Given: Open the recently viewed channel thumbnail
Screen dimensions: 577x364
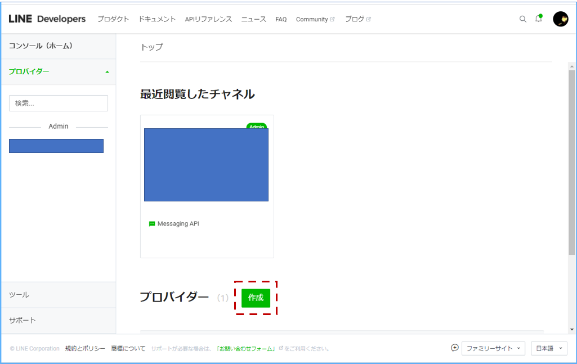Looking at the screenshot, I should coord(206,164).
